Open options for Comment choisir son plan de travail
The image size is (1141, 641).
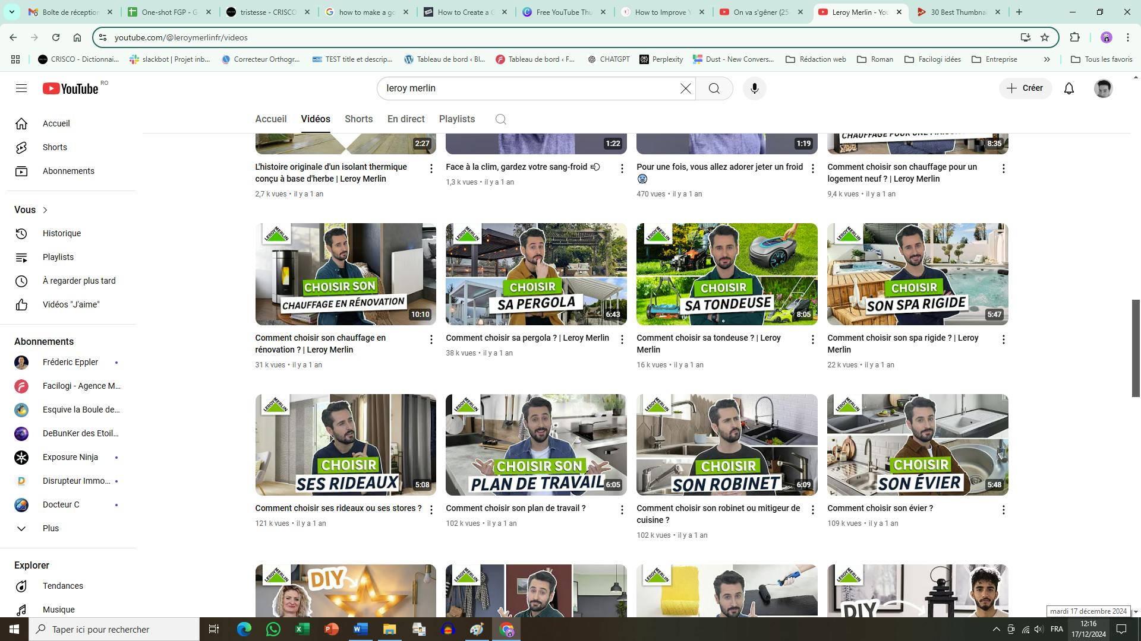coord(622,510)
